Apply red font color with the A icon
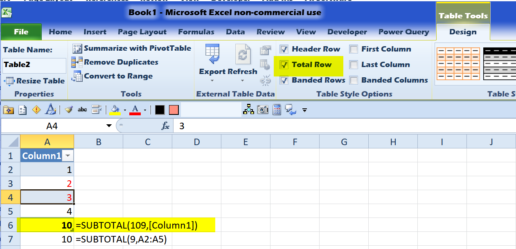 [x=135, y=110]
